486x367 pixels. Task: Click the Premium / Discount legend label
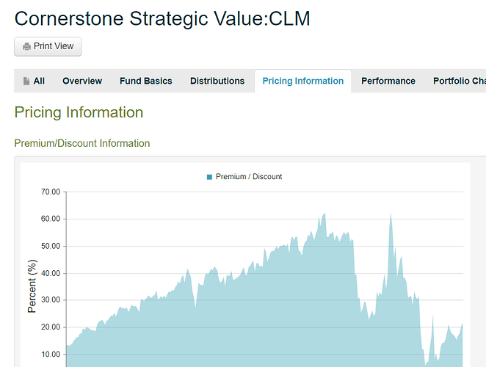249,177
